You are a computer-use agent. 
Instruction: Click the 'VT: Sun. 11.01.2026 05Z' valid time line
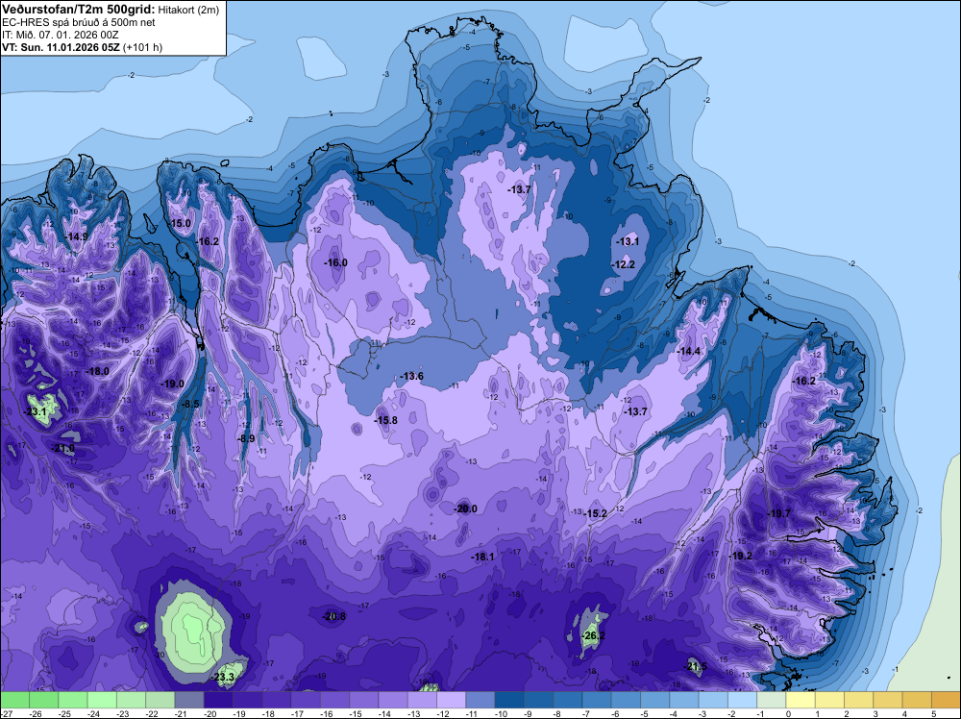(62, 47)
